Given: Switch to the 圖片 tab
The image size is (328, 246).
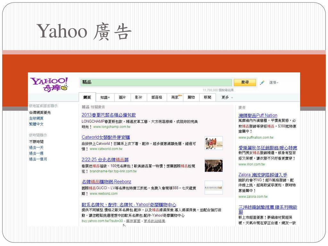Looking at the screenshot, I should 122,97.
